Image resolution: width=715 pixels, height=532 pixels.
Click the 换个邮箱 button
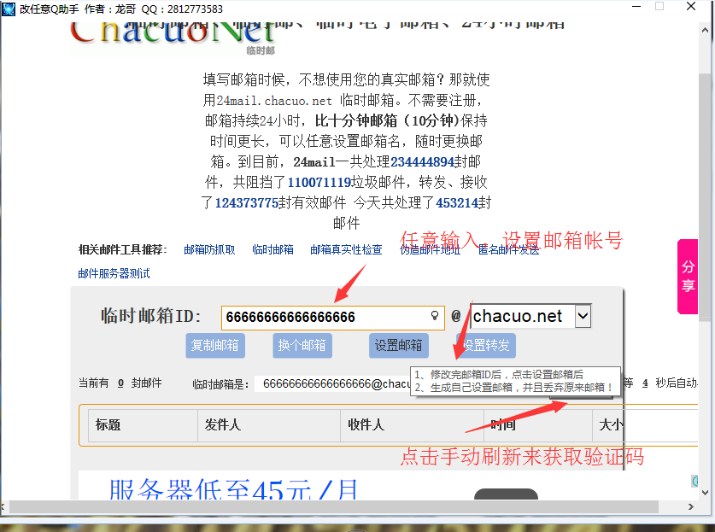point(302,346)
